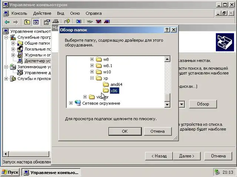Open the Действие menu
Image resolution: width=237 pixels, height=177 pixels.
click(42, 13)
